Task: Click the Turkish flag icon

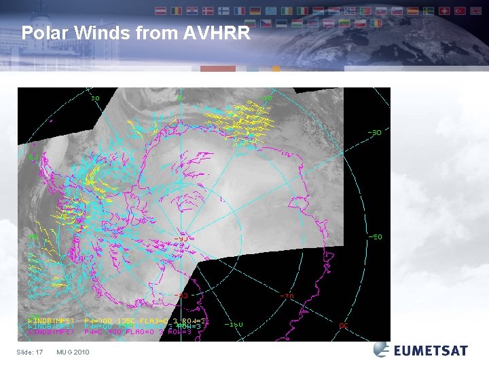Action: click(460, 12)
